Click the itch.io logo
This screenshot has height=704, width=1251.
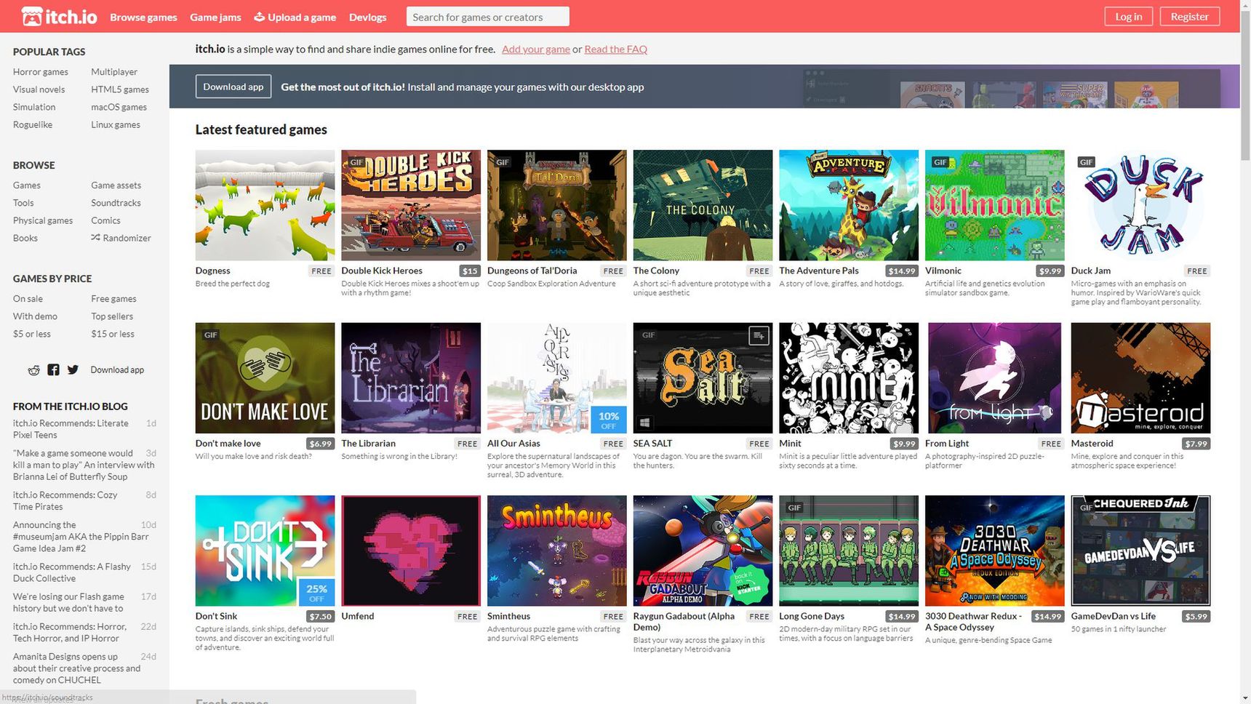[x=59, y=16]
